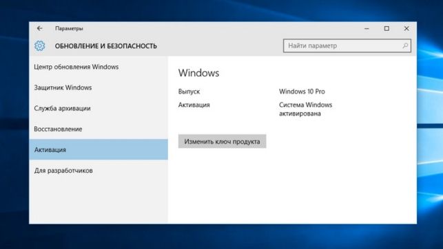
Task: Open 'Центр обновления Windows' section
Action: [99, 67]
